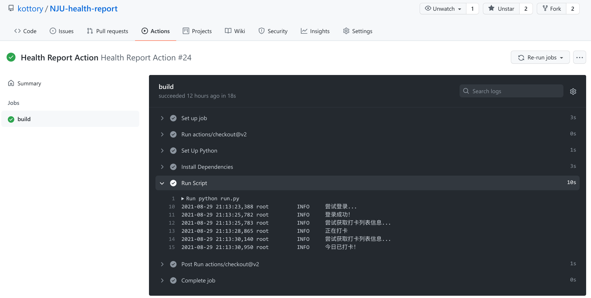
Task: Open the Projects tab
Action: pos(197,31)
